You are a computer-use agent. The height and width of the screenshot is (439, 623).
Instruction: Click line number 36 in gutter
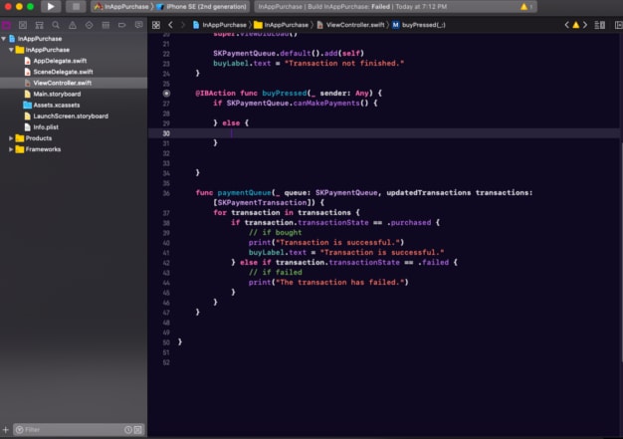pyautogui.click(x=166, y=193)
